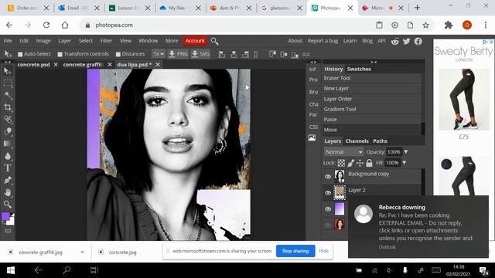Viewport: 495px width, 278px height.
Task: Open the 1x scale dropdown
Action: pyautogui.click(x=158, y=54)
